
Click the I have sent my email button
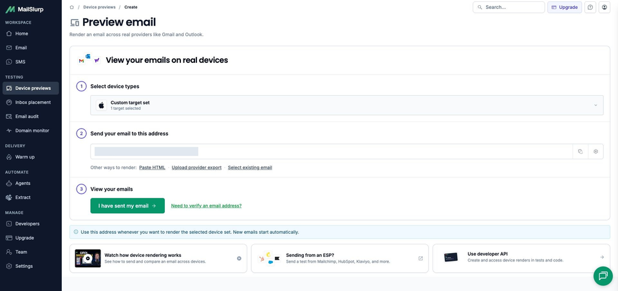(x=127, y=206)
